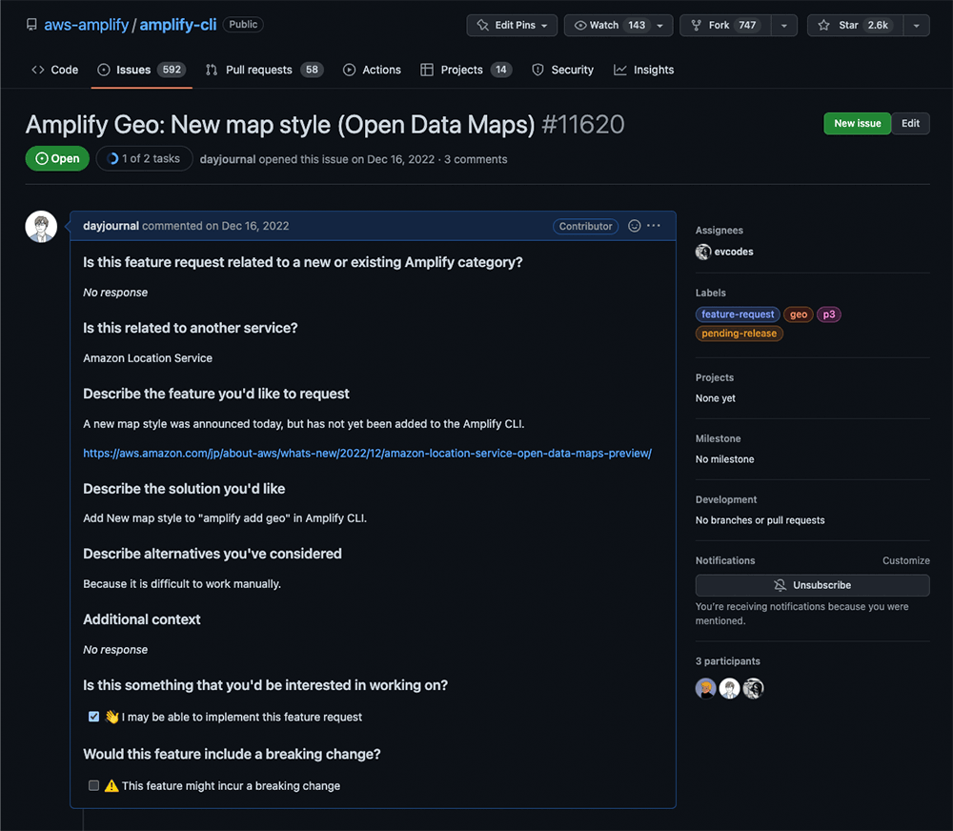Click the Projects sidebar heading

click(x=714, y=377)
